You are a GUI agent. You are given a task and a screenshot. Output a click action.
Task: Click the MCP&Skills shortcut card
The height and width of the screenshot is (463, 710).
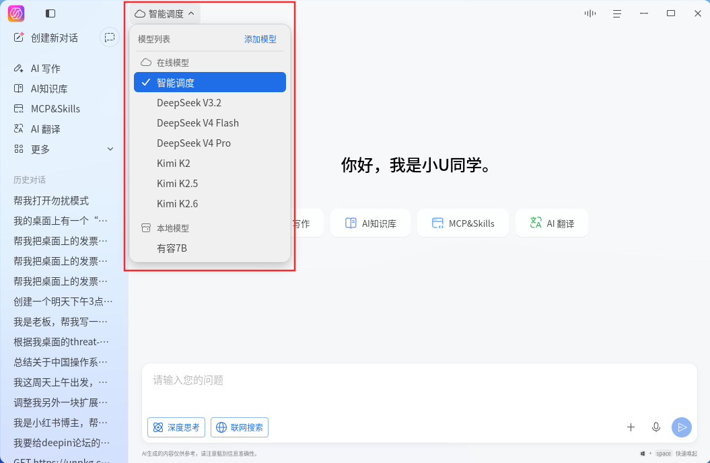pyautogui.click(x=463, y=223)
